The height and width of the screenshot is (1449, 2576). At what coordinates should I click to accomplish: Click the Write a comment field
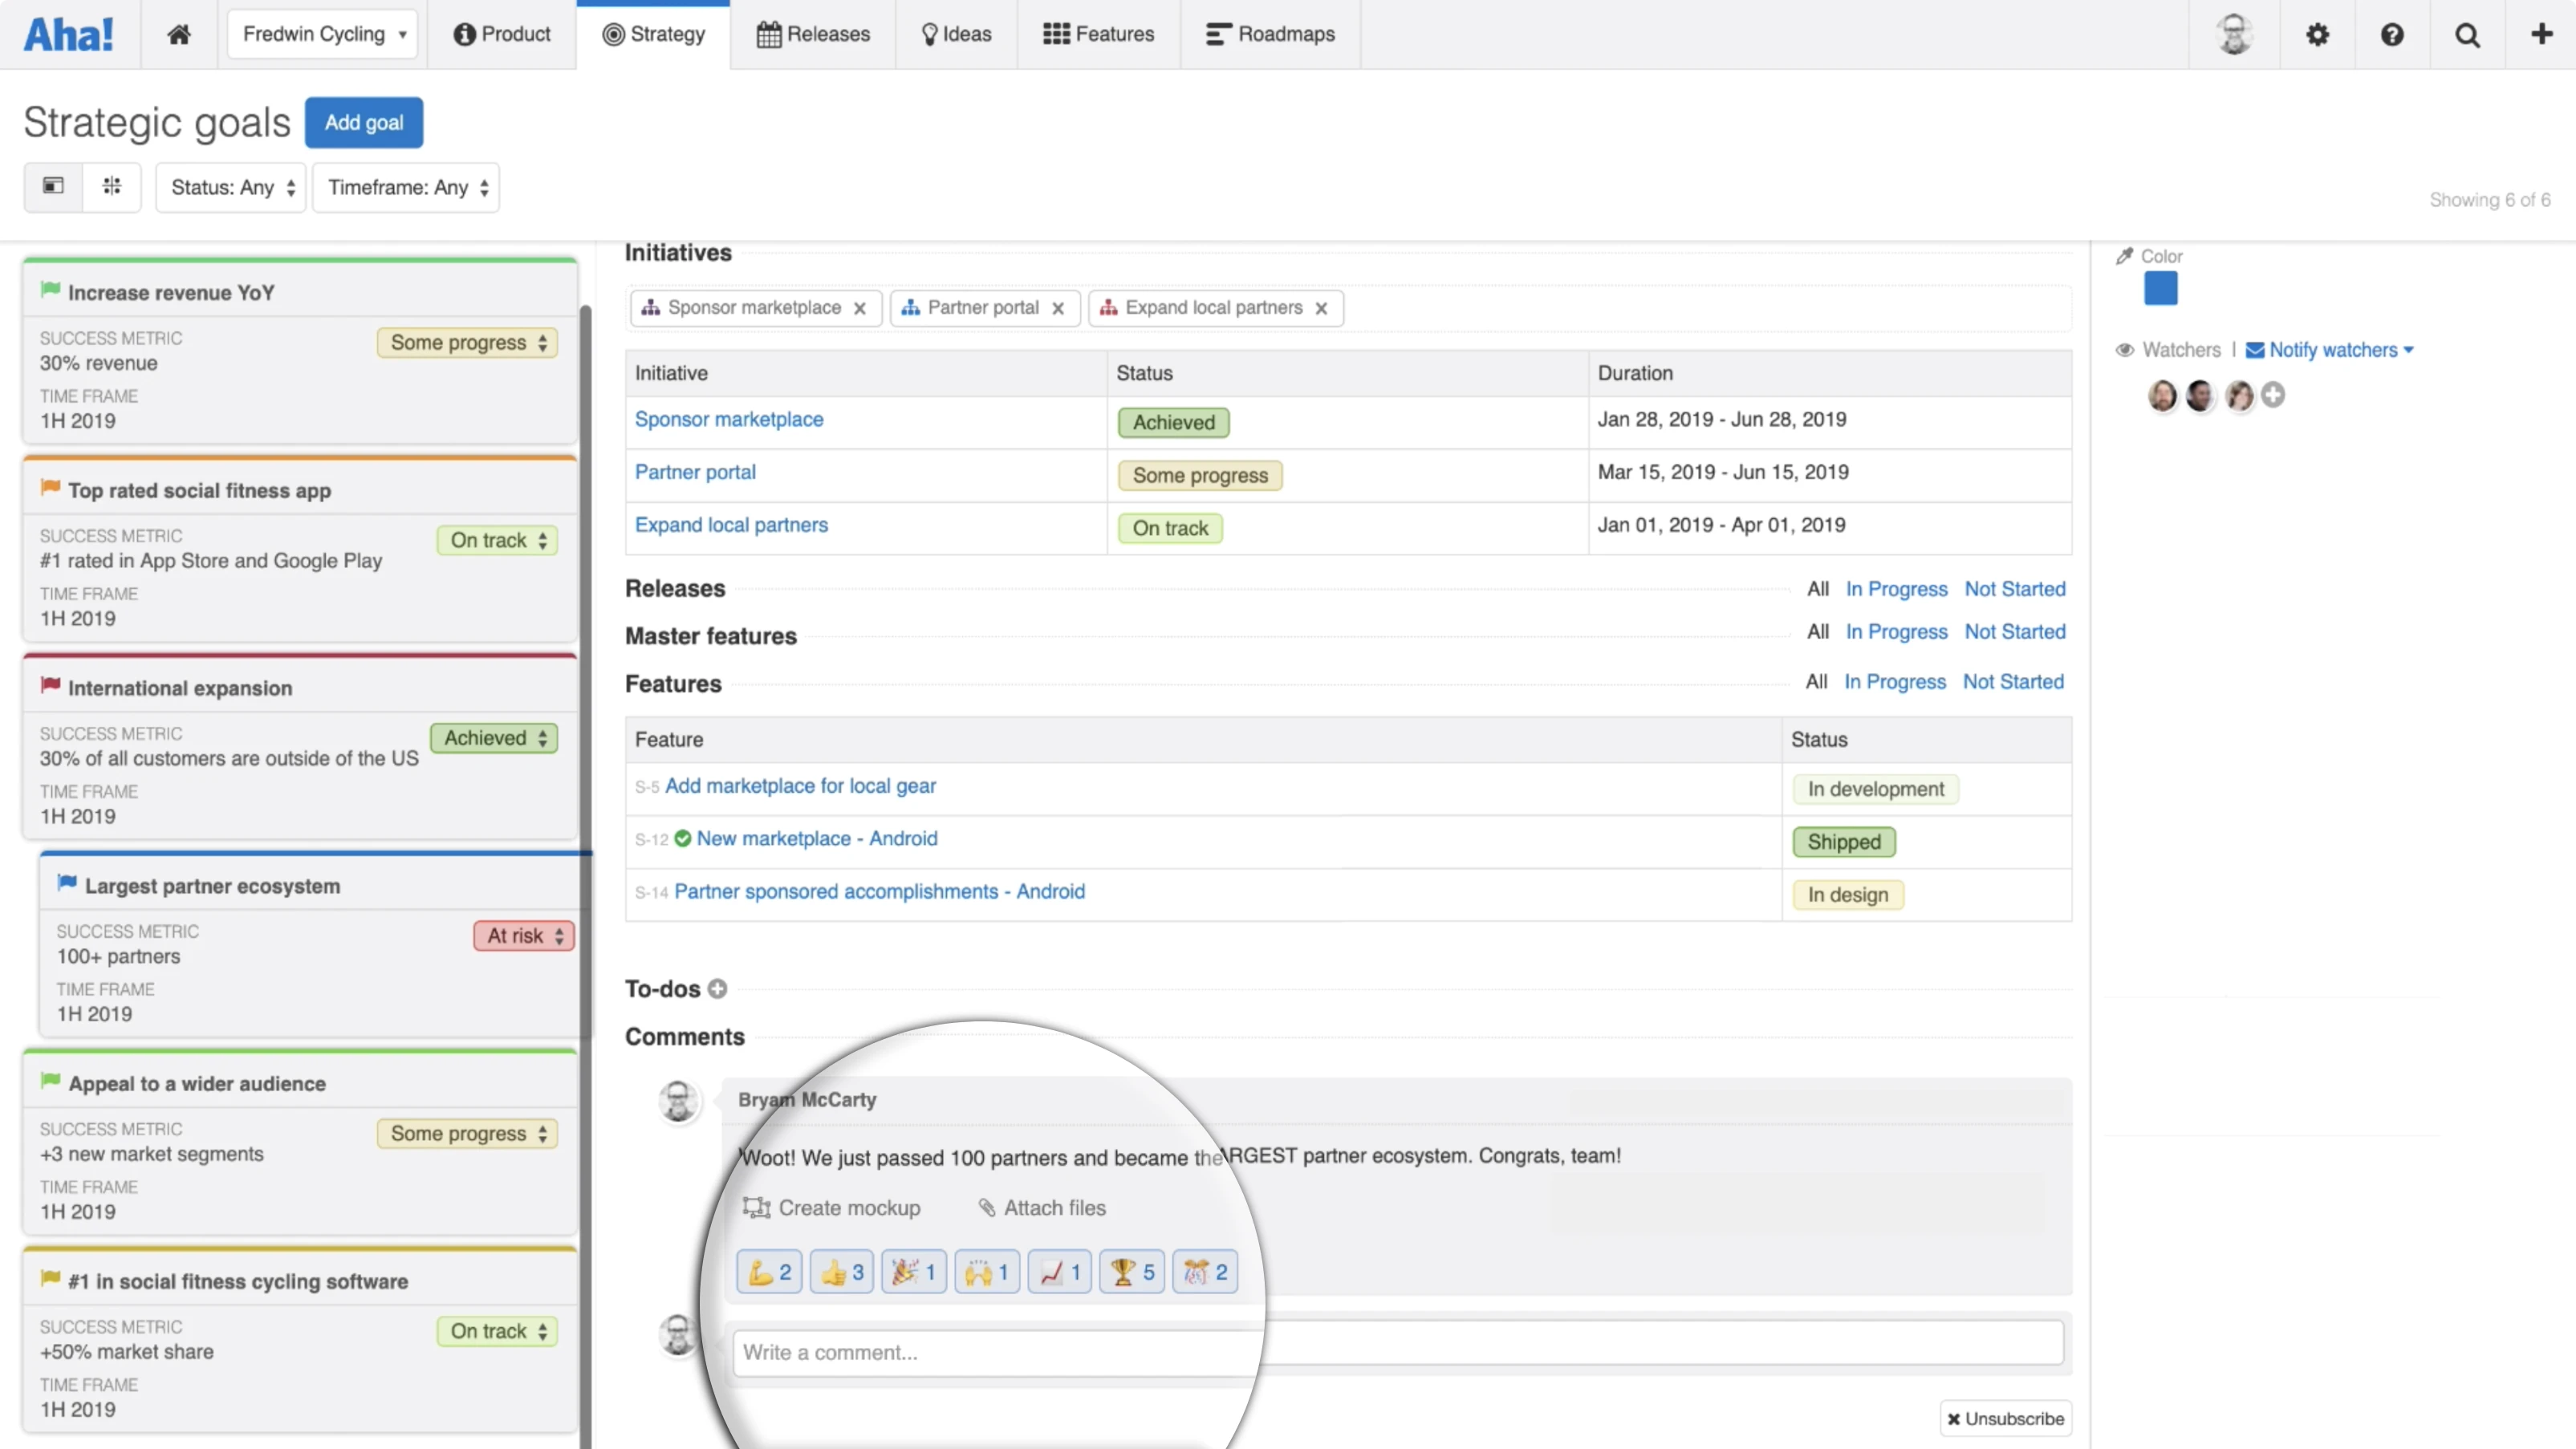coord(1398,1352)
